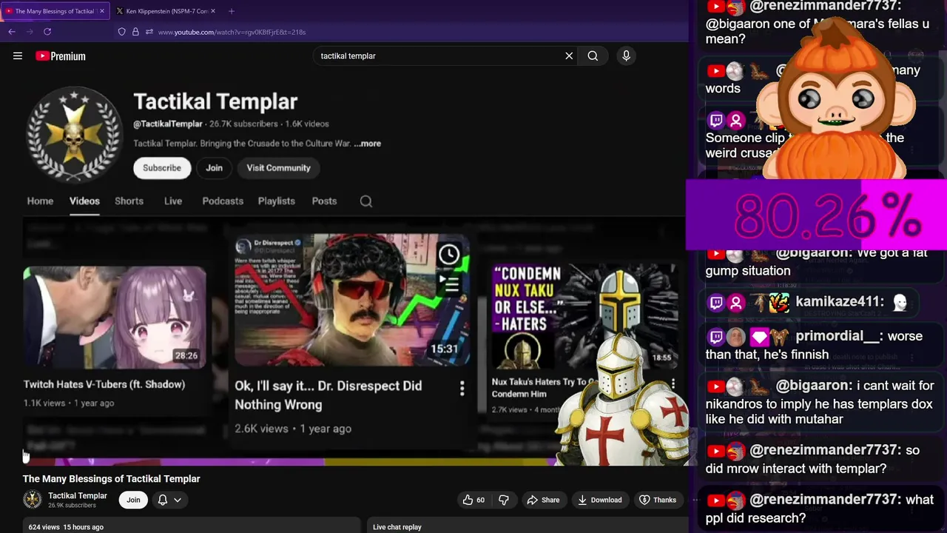The height and width of the screenshot is (533, 947).
Task: Click the Thanks button
Action: 658,500
